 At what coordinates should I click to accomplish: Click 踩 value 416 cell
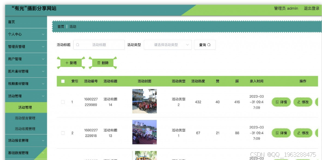pyautogui.click(x=237, y=102)
